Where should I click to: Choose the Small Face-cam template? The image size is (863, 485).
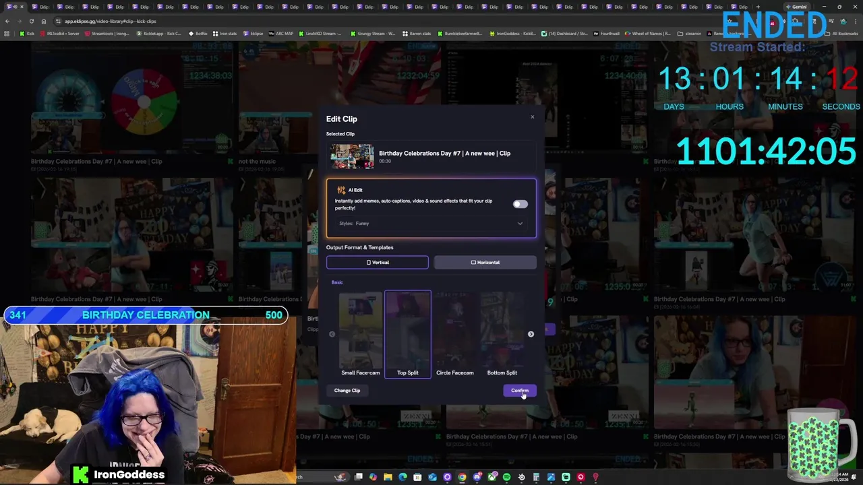(x=361, y=334)
